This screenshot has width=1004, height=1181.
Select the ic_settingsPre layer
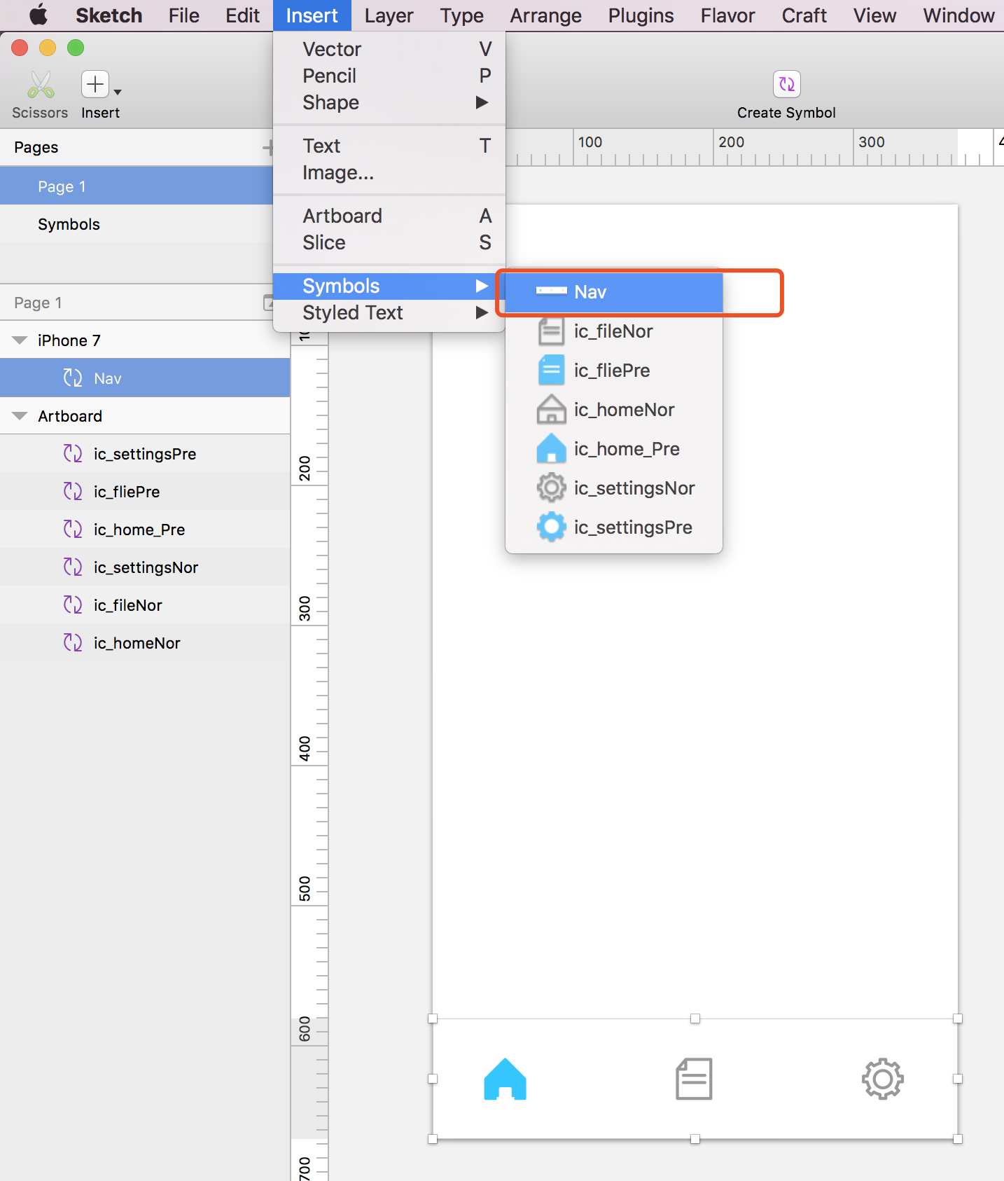(145, 454)
